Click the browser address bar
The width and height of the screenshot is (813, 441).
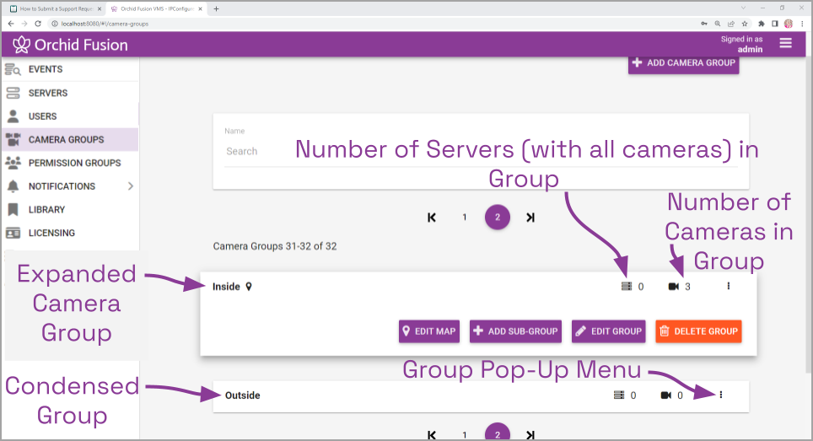[374, 24]
